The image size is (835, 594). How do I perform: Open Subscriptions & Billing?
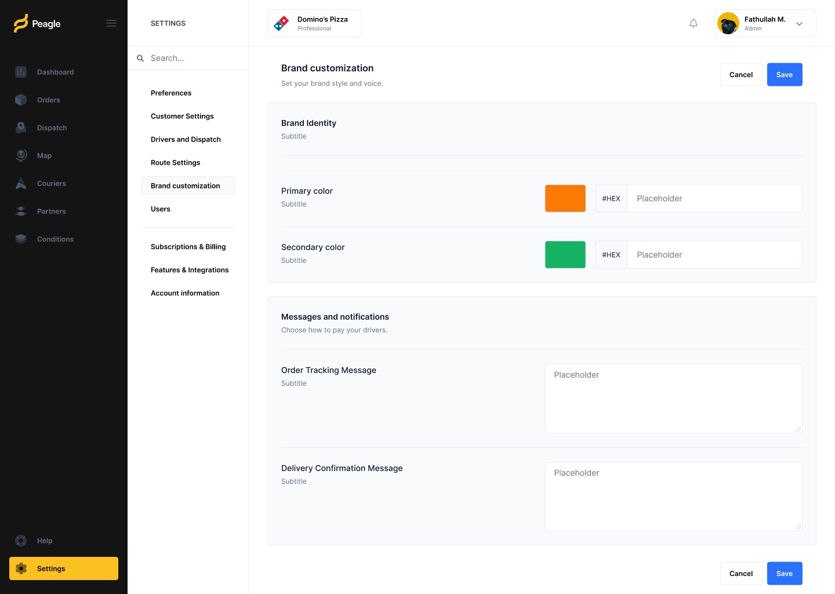pos(188,247)
